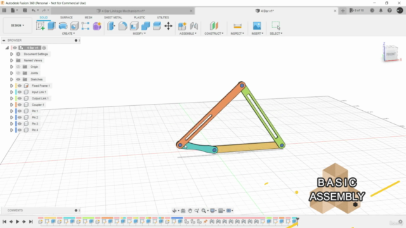This screenshot has width=406, height=228.
Task: Open the MODIFY dropdown menu
Action: click(140, 34)
